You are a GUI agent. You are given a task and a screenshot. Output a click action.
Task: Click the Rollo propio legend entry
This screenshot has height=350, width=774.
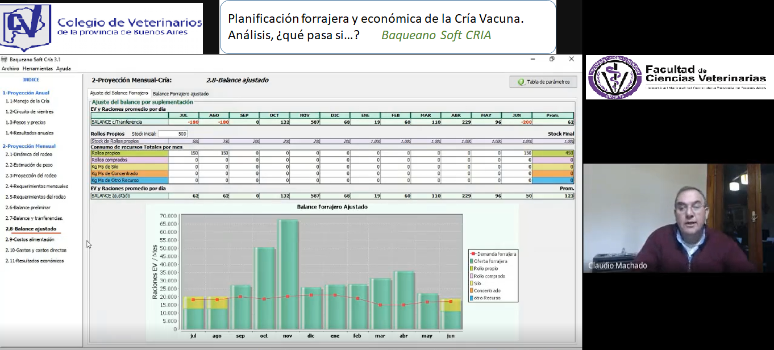[484, 269]
